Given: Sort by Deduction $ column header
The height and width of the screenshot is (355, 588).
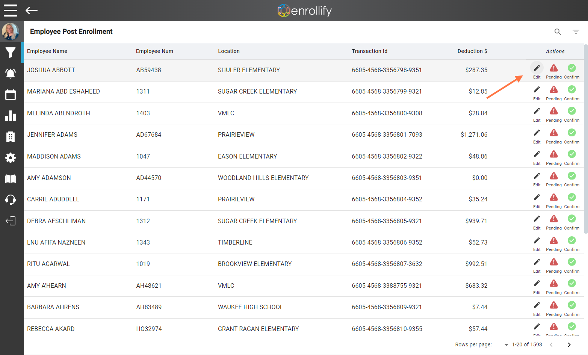Looking at the screenshot, I should (x=472, y=51).
